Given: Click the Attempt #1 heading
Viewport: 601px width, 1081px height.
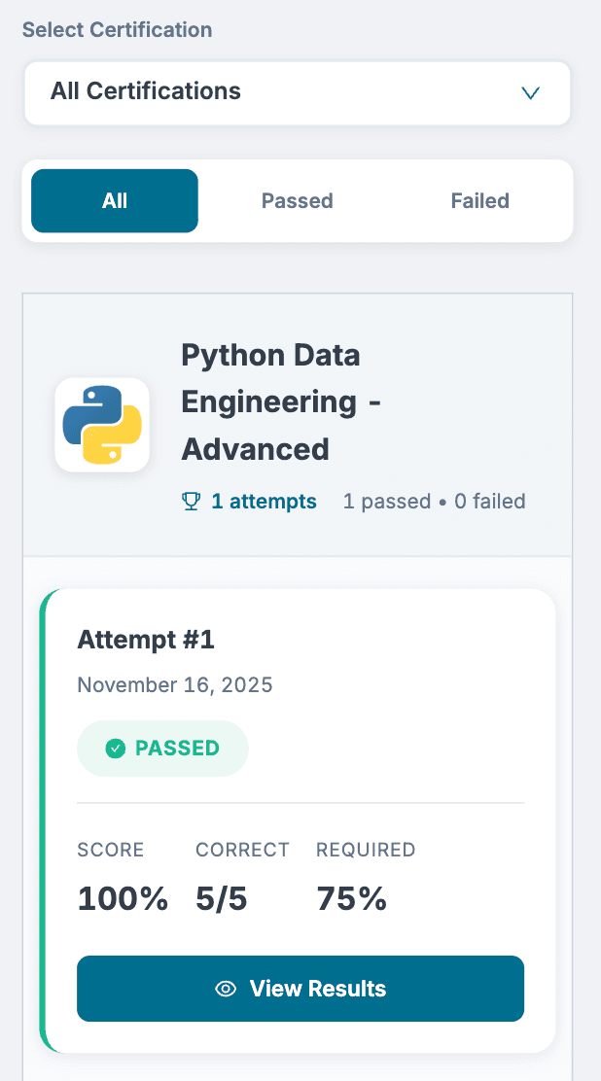Looking at the screenshot, I should point(146,640).
